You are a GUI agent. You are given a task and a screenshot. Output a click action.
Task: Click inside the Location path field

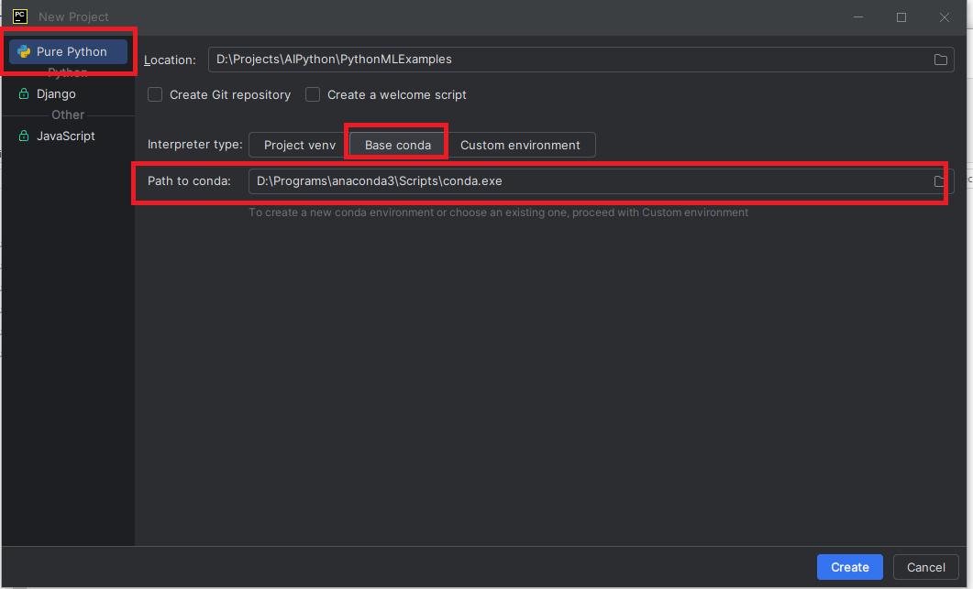pos(569,60)
